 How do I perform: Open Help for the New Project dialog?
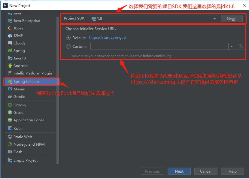(x=232, y=171)
